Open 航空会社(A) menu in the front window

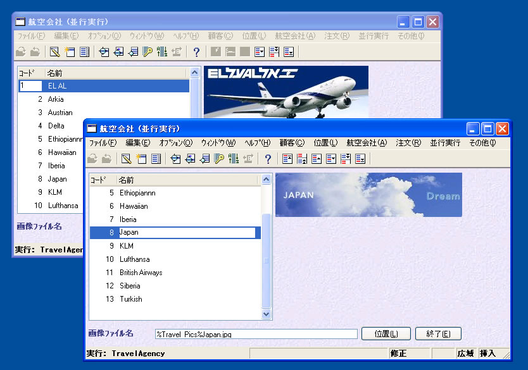(367, 143)
